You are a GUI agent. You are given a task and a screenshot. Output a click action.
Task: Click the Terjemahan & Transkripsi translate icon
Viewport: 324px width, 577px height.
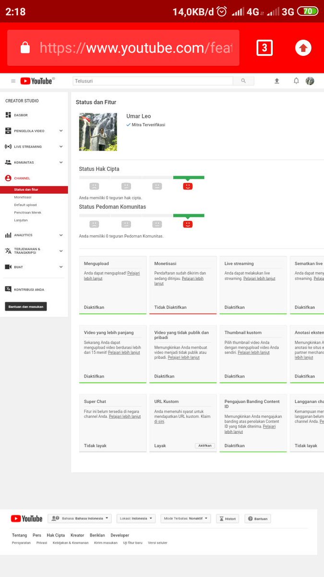(8, 251)
